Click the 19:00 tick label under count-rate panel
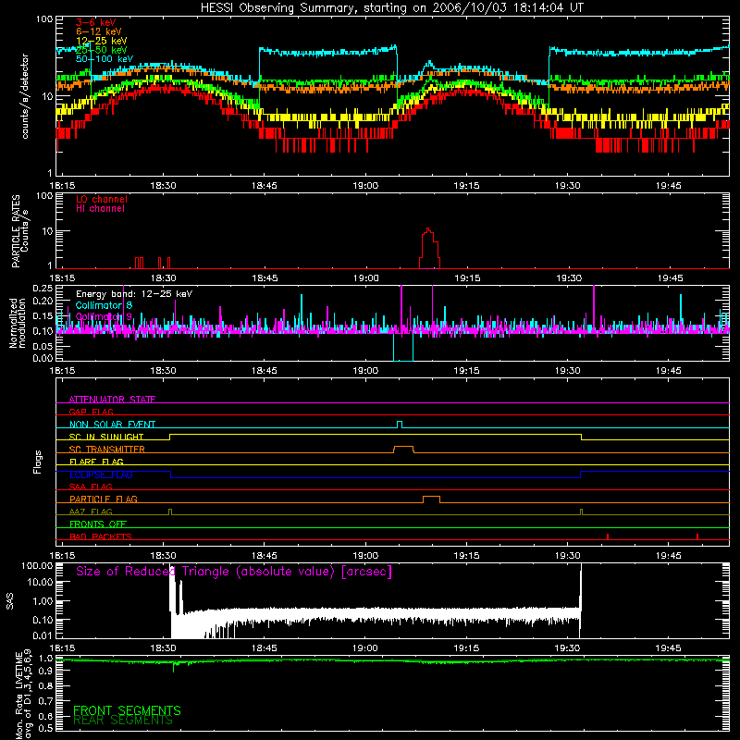Viewport: 740px width, 740px height. click(365, 186)
